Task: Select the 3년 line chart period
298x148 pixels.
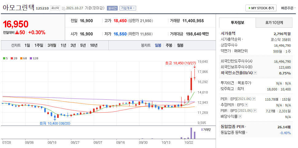Action: click(x=73, y=45)
